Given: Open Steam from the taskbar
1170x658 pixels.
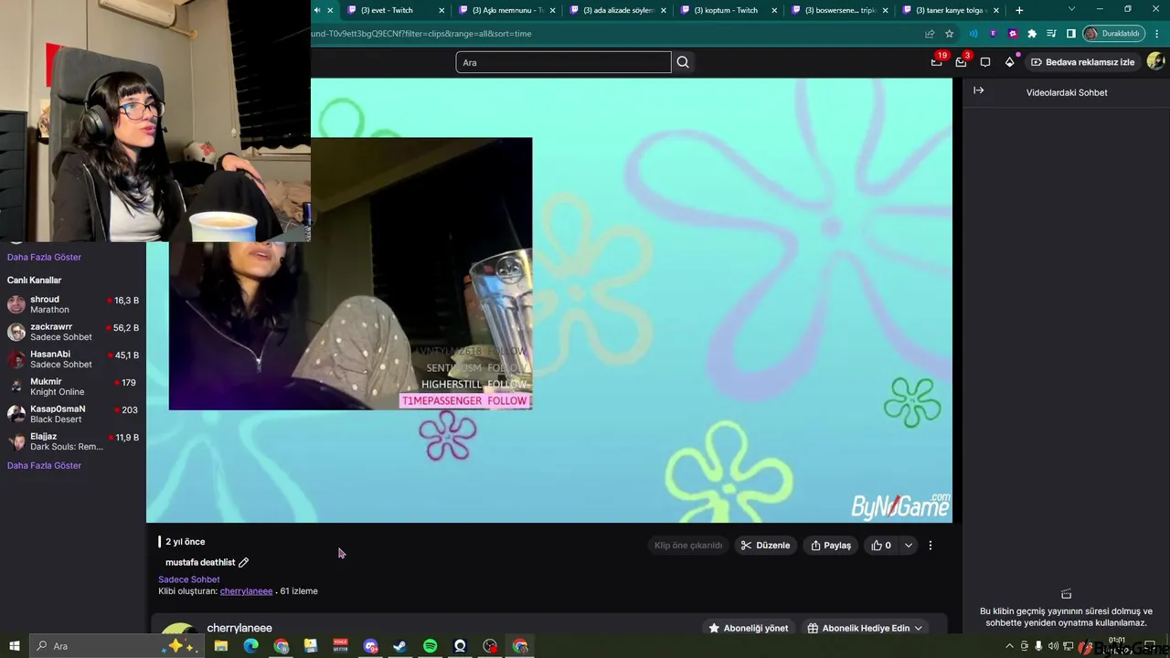Looking at the screenshot, I should point(400,646).
